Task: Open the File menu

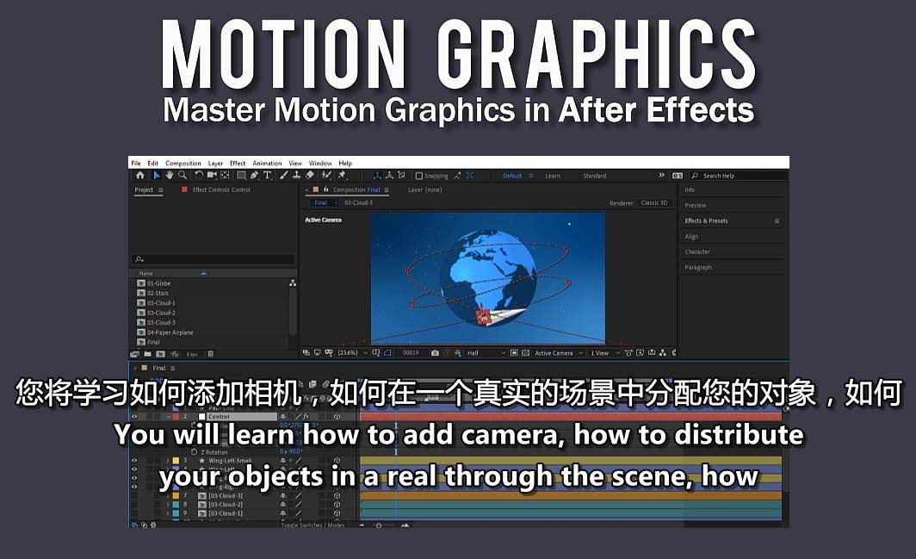Action: 136,163
